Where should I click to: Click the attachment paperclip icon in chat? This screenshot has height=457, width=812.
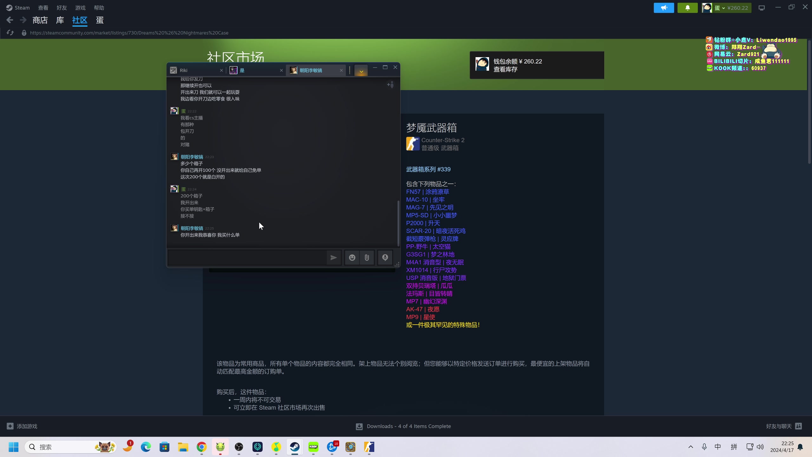point(367,258)
